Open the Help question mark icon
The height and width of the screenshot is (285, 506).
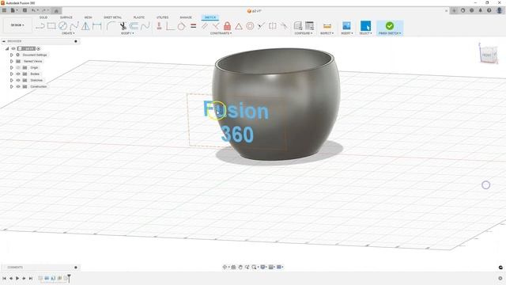click(489, 10)
